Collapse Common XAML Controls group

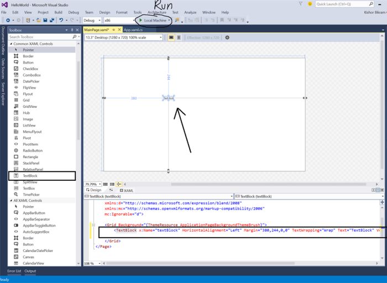click(11, 44)
